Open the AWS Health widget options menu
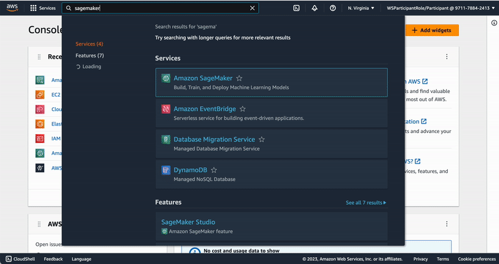This screenshot has width=499, height=264. (447, 224)
